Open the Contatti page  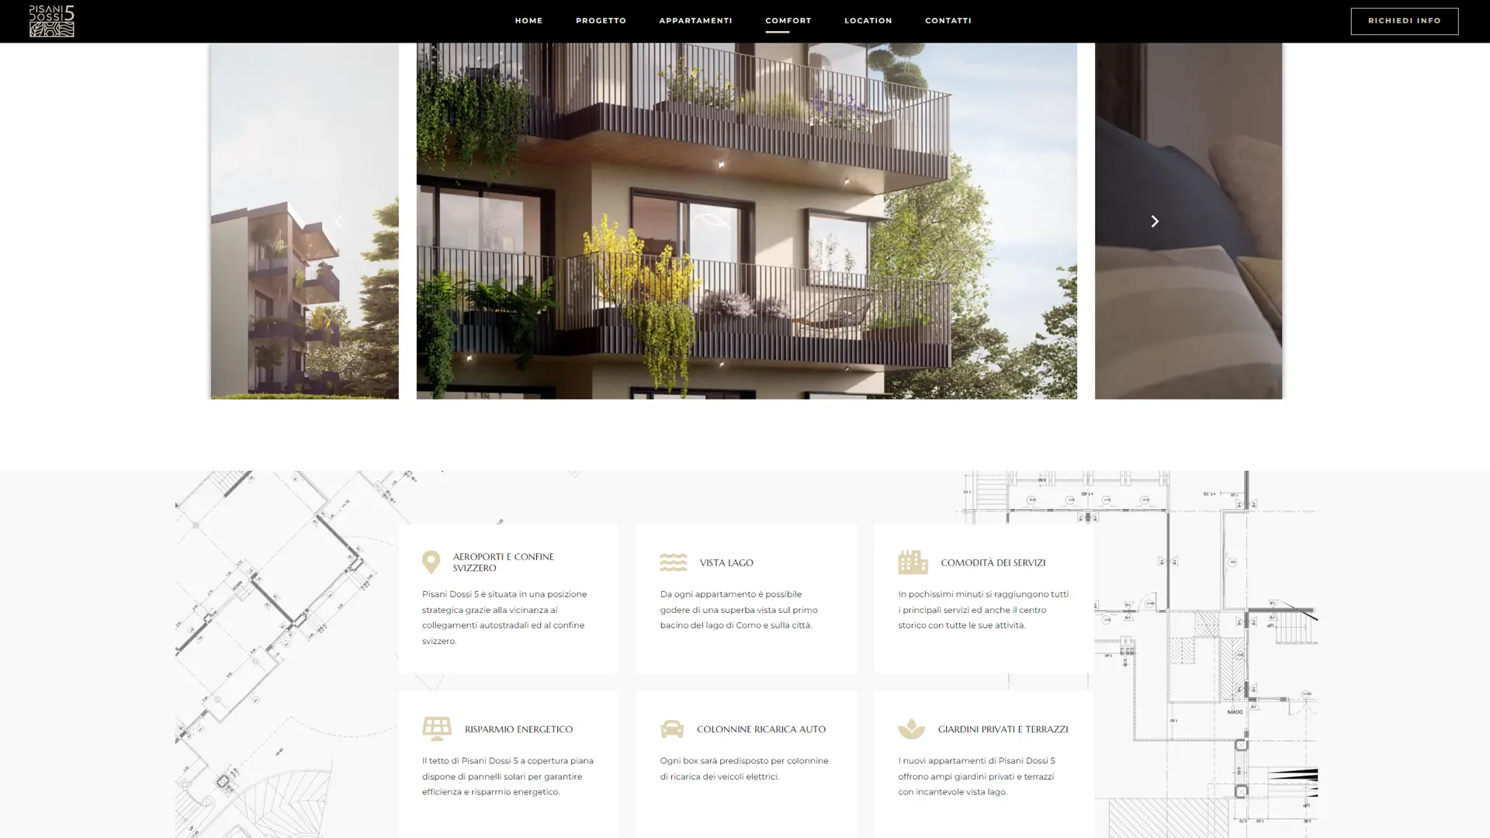tap(948, 21)
